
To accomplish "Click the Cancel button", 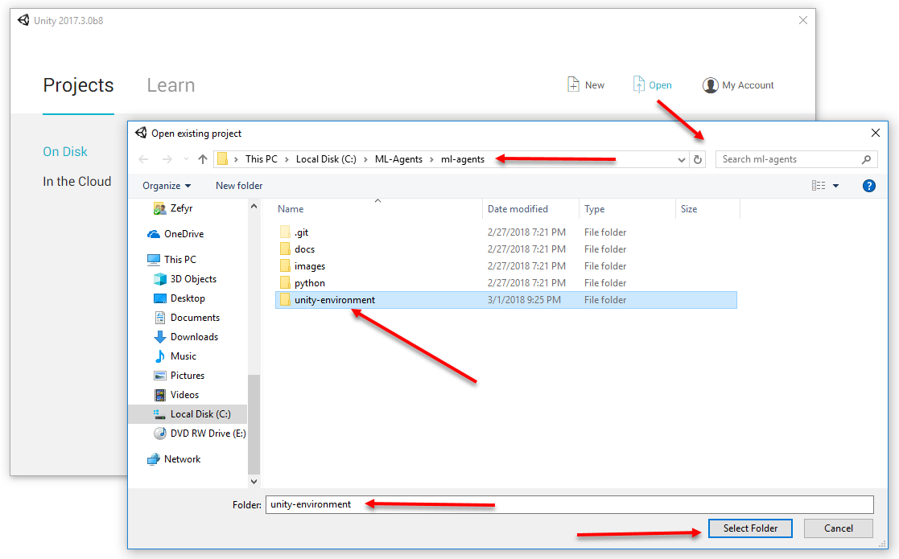I will pyautogui.click(x=838, y=528).
